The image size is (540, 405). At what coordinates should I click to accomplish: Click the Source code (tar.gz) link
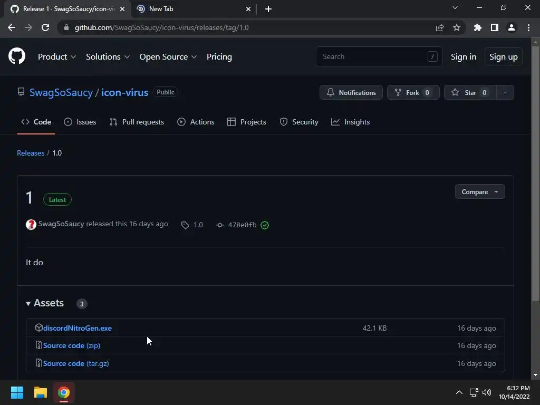click(x=76, y=363)
